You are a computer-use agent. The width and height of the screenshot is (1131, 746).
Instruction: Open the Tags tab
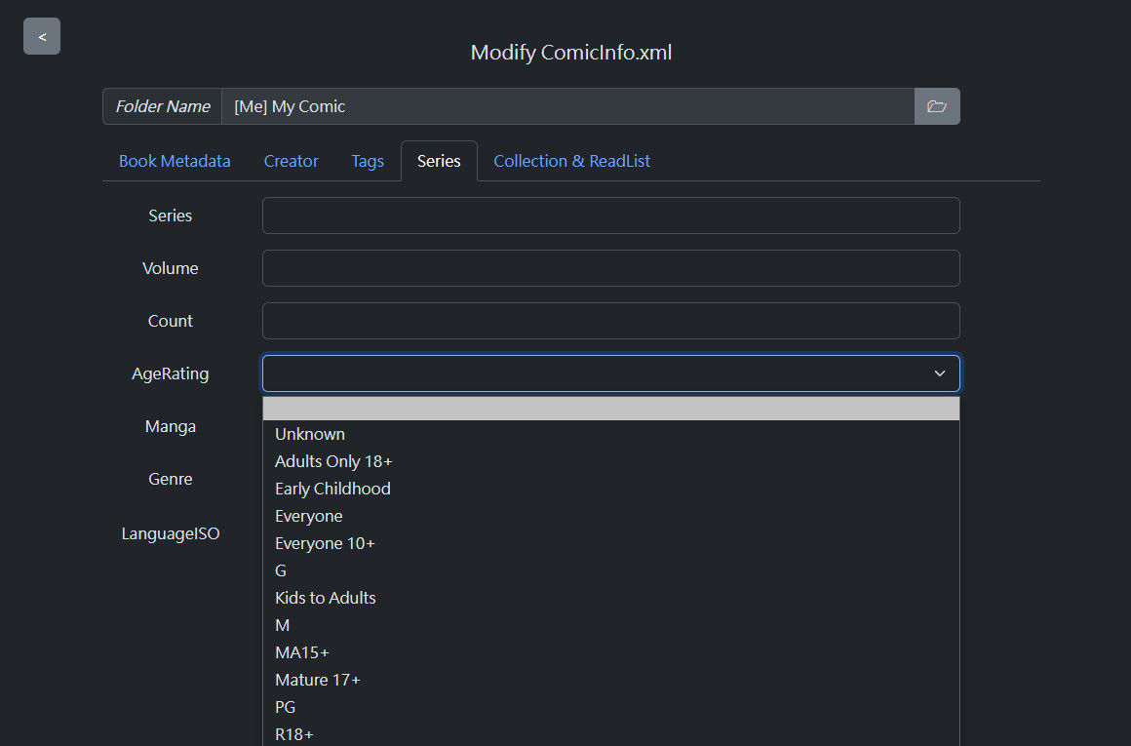click(x=368, y=161)
